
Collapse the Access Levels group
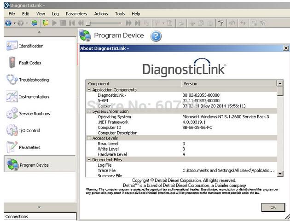pos(89,138)
